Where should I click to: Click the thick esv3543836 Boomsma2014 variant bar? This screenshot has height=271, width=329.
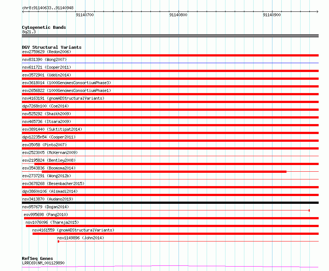164,172
